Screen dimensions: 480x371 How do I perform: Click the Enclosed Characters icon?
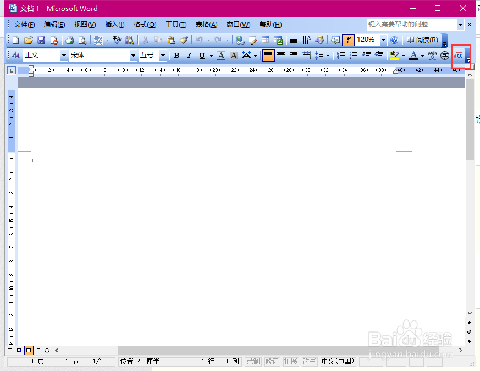pyautogui.click(x=444, y=56)
